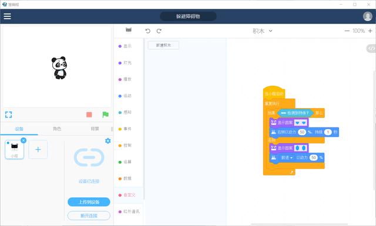Select the 数据 block category
Viewport: 376px width, 226px height.
(125, 178)
